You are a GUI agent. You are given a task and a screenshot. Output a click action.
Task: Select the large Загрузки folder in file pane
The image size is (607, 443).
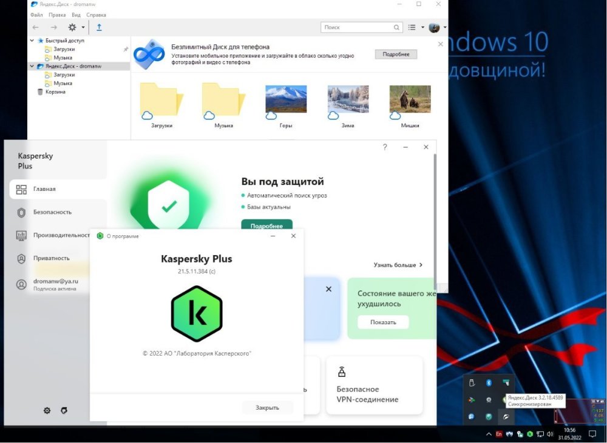161,105
